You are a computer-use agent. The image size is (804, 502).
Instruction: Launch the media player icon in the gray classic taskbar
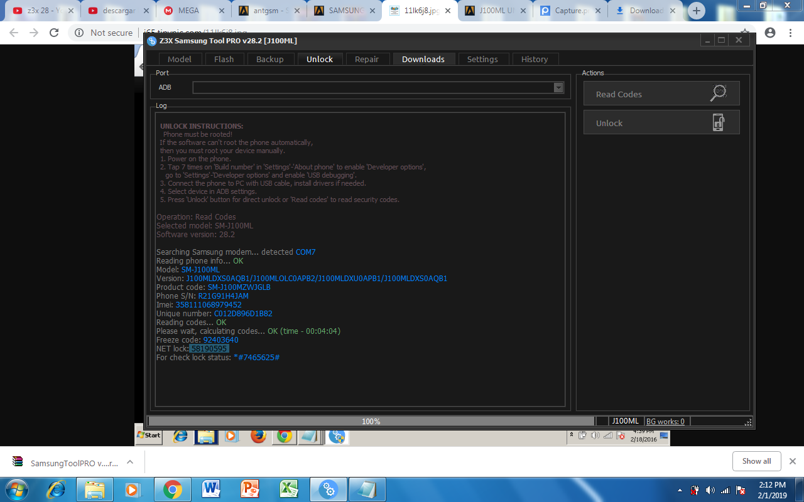[231, 435]
